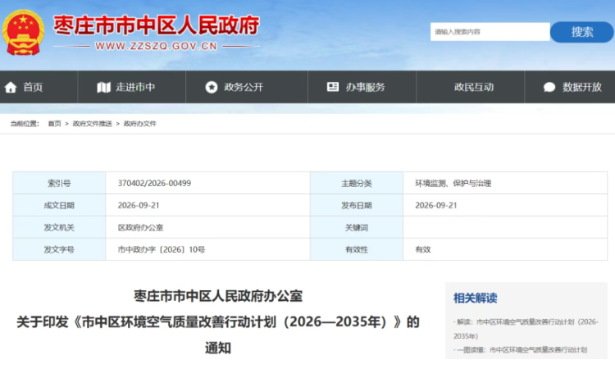Click the 有效 validity value cell

(505, 249)
